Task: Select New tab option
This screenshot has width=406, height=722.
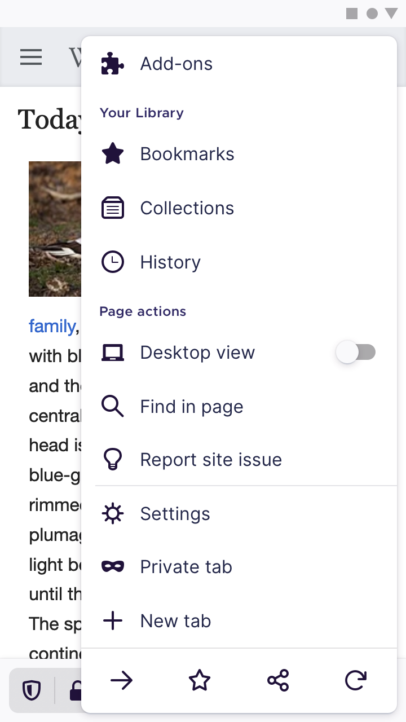Action: click(x=239, y=621)
